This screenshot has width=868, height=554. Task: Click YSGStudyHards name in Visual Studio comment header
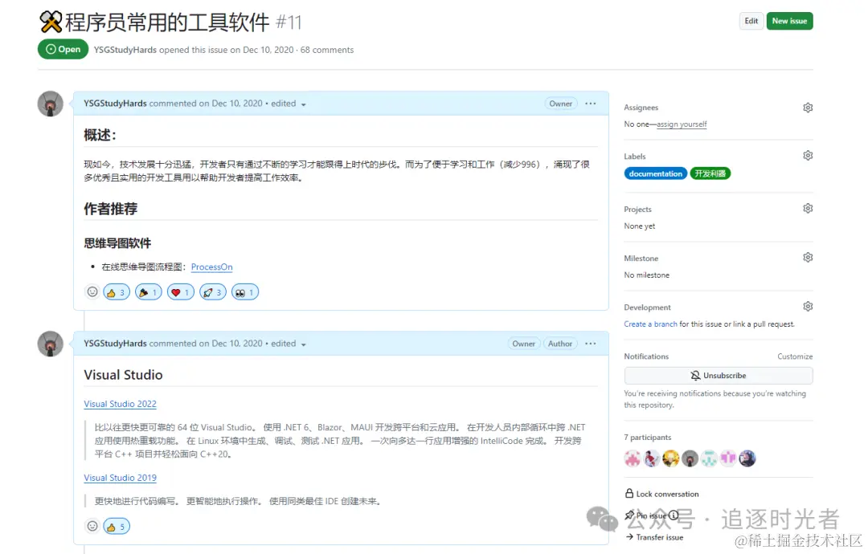115,344
